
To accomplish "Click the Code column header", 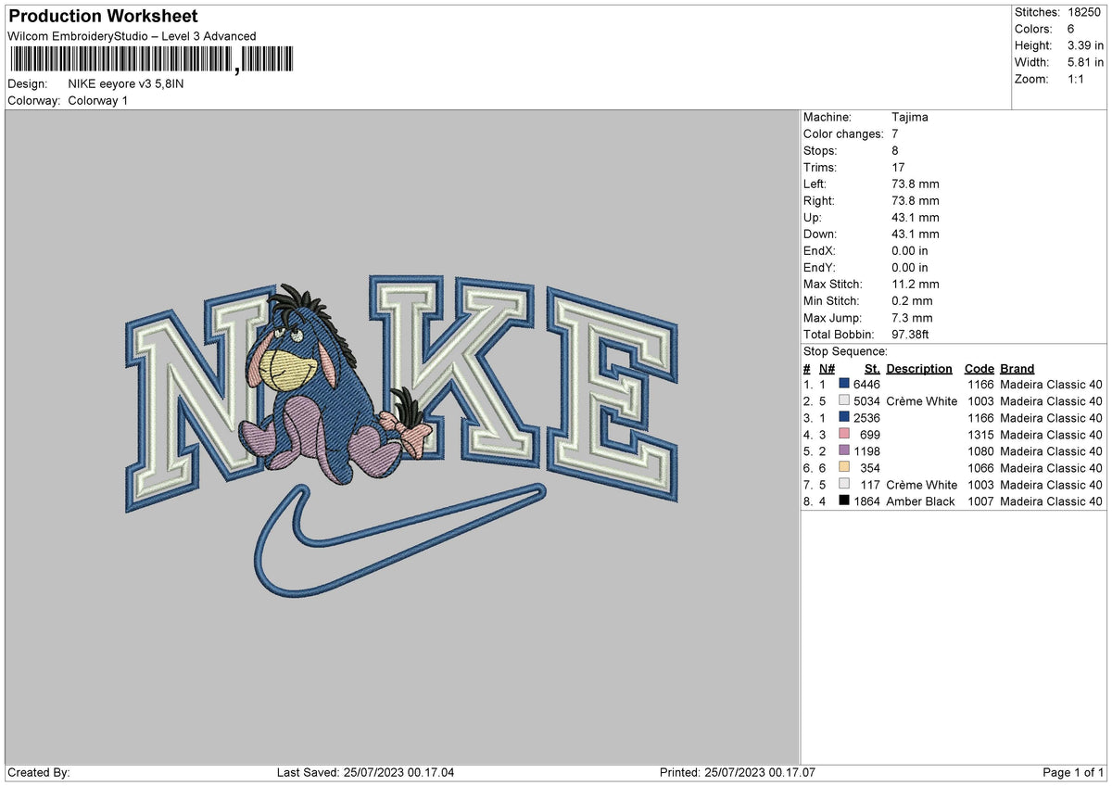I will pyautogui.click(x=979, y=368).
